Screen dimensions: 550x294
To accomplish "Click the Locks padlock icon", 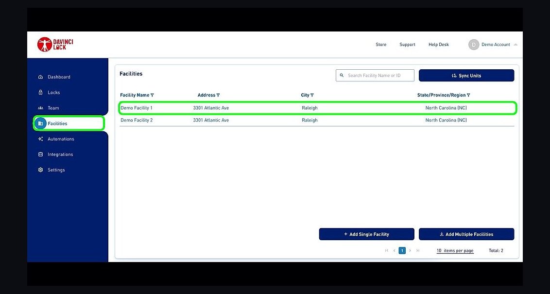I will point(40,93).
